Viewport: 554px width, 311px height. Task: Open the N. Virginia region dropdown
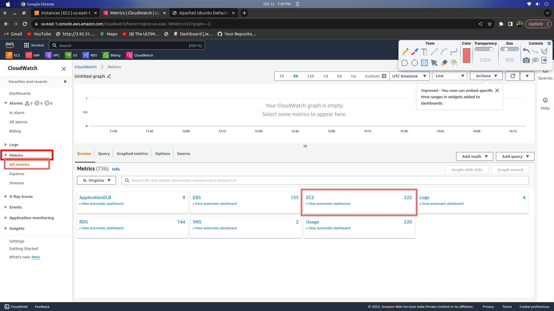pyautogui.click(x=96, y=180)
